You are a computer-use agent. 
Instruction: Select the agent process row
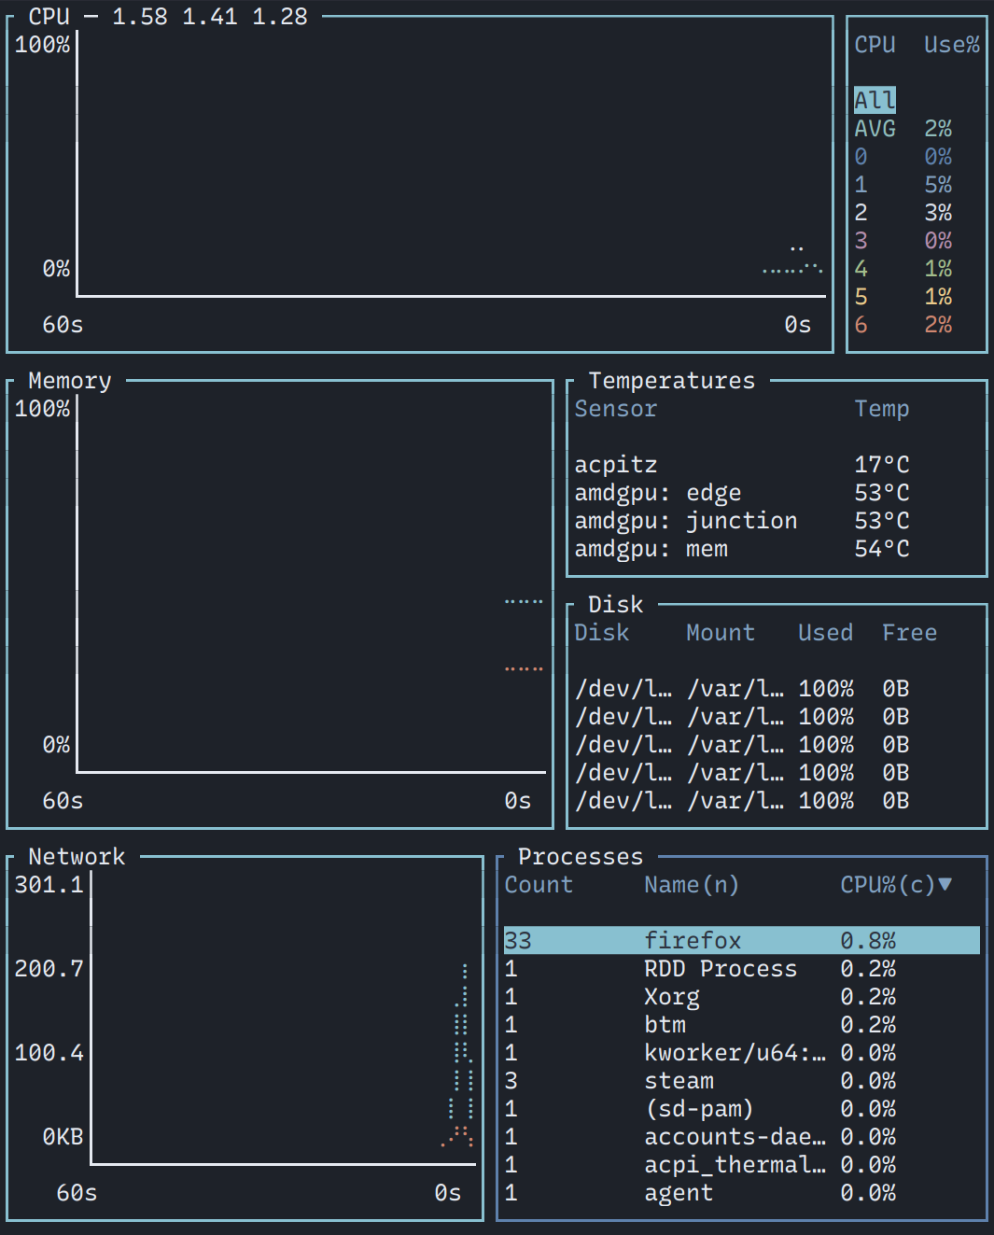click(x=742, y=1192)
